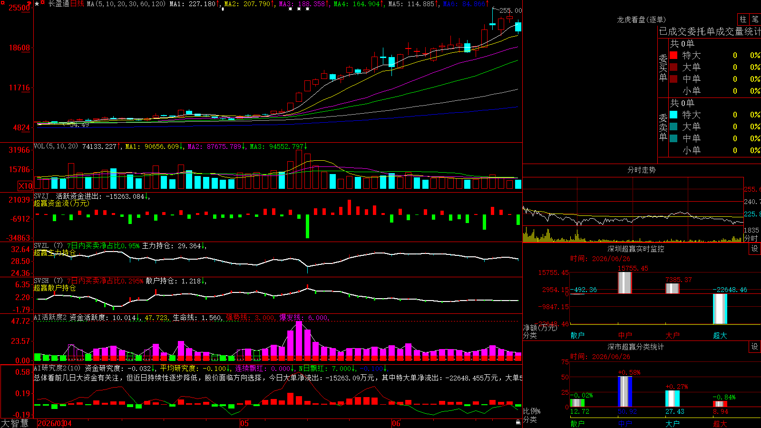Viewport: 761px width, 428px height.
Task: Click the 龙虎看盘(逐单) panel title
Action: (642, 19)
